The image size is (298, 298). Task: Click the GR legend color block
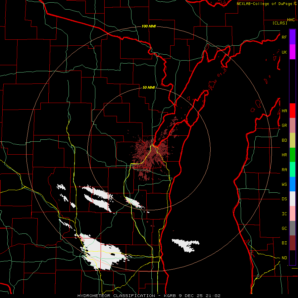(x=292, y=125)
